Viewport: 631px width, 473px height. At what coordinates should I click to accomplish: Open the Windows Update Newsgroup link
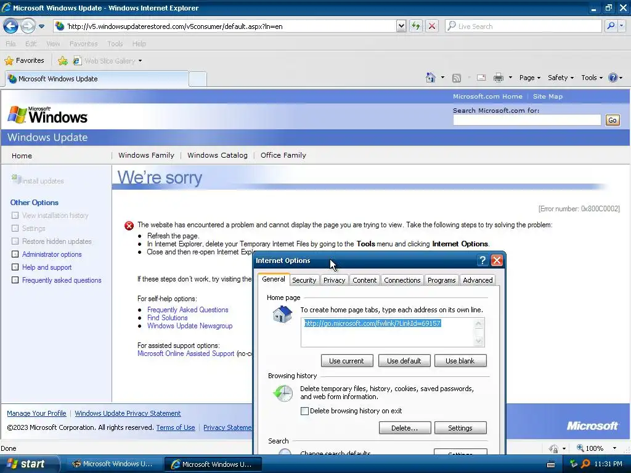point(190,326)
